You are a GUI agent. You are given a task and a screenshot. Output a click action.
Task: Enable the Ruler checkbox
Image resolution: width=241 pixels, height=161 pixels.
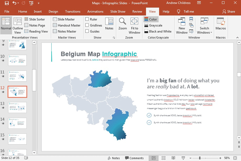[87, 19]
